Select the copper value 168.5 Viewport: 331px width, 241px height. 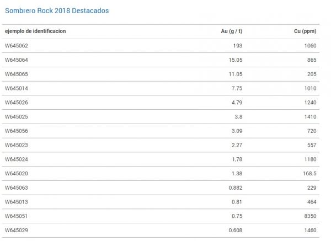(x=309, y=174)
